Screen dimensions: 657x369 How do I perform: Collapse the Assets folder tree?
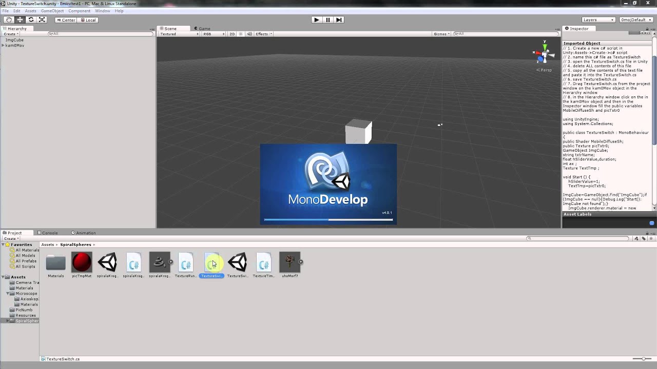click(x=3, y=277)
